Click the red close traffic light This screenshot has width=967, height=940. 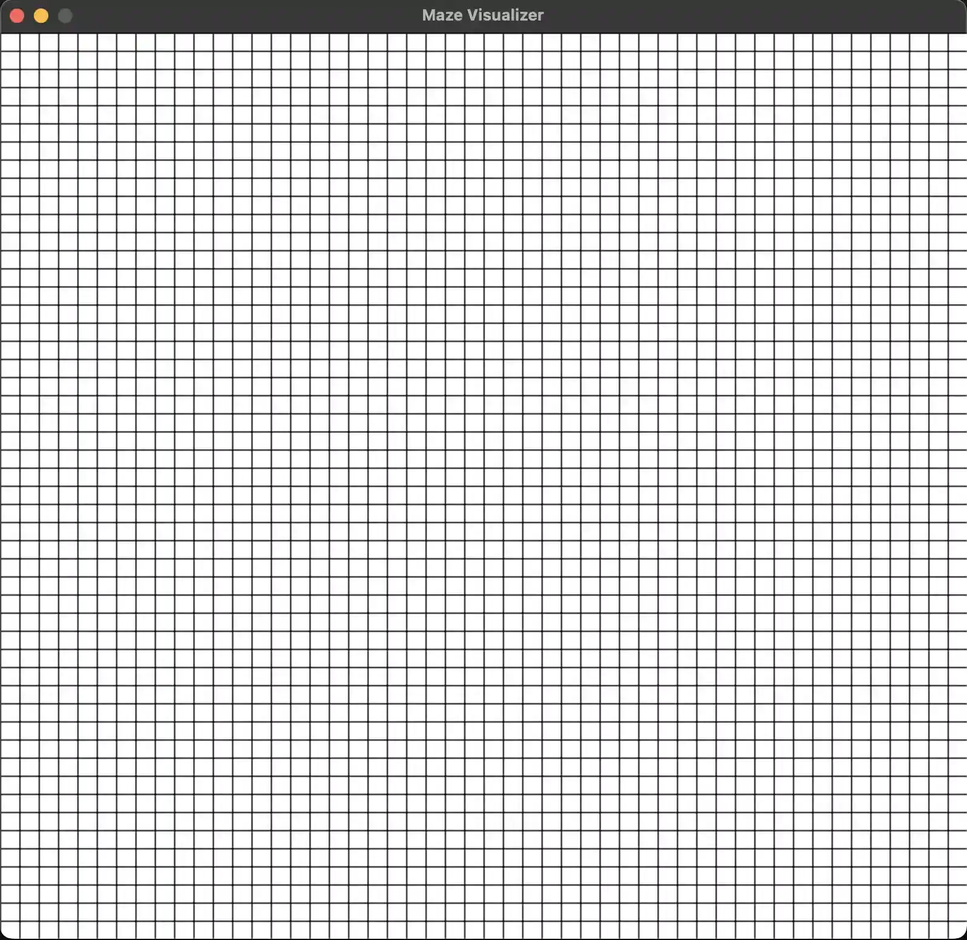coord(17,15)
